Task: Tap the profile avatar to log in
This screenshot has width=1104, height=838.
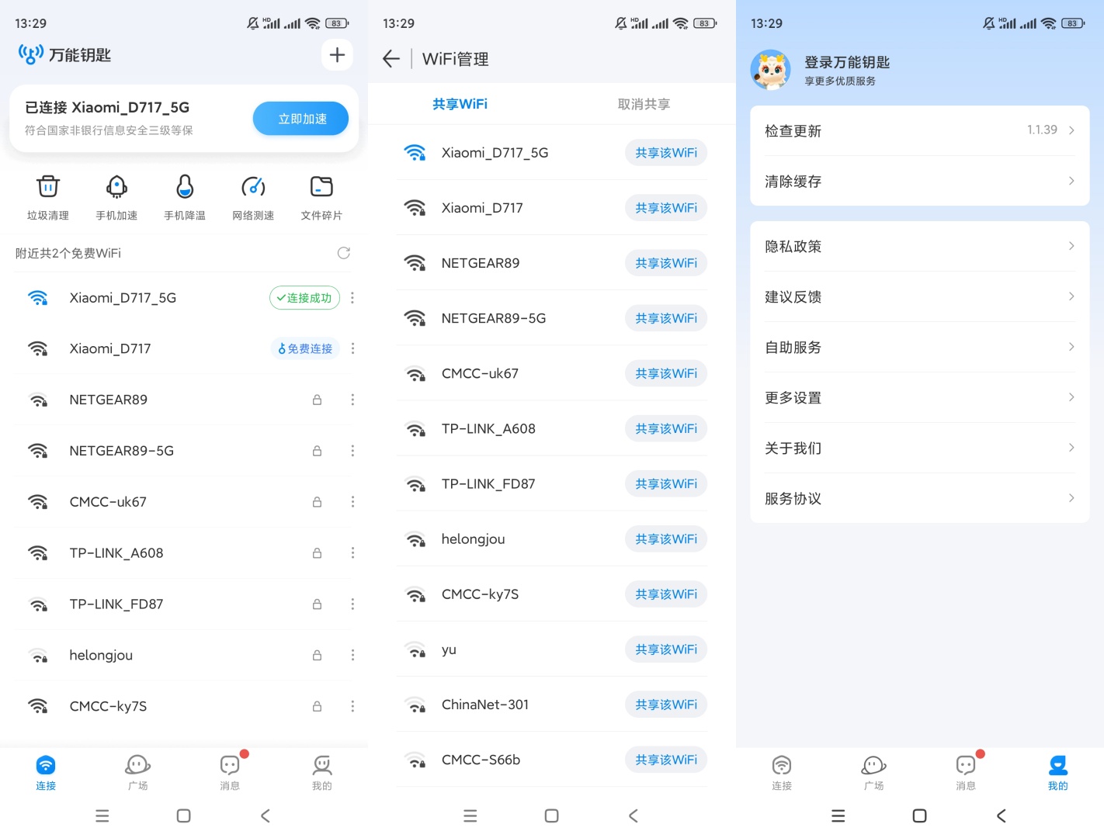Action: [x=770, y=70]
